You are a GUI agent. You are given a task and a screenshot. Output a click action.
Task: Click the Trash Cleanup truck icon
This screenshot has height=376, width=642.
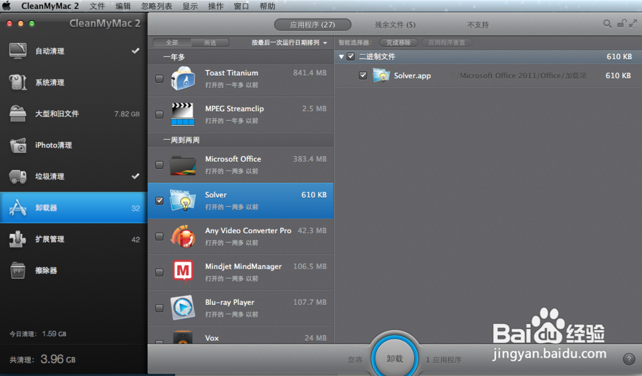click(18, 176)
